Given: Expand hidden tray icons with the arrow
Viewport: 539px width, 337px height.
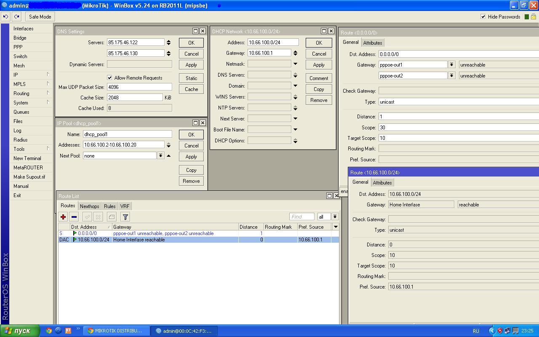Looking at the screenshot, I should 491,331.
